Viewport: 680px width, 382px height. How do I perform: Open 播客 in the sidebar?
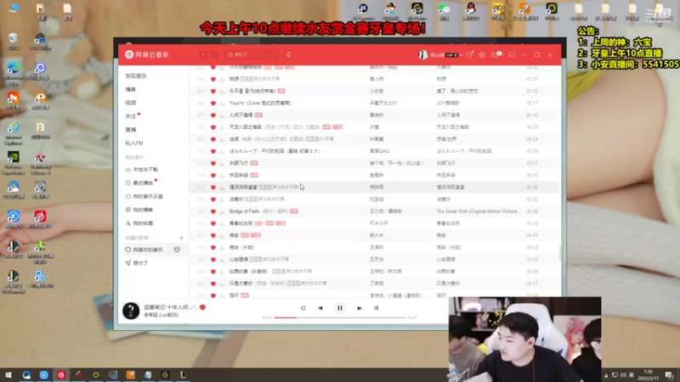[x=131, y=89]
